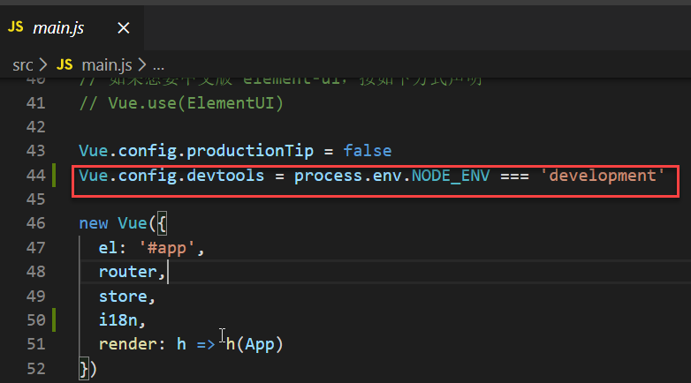Select the main.js editor tab

pyautogui.click(x=59, y=28)
